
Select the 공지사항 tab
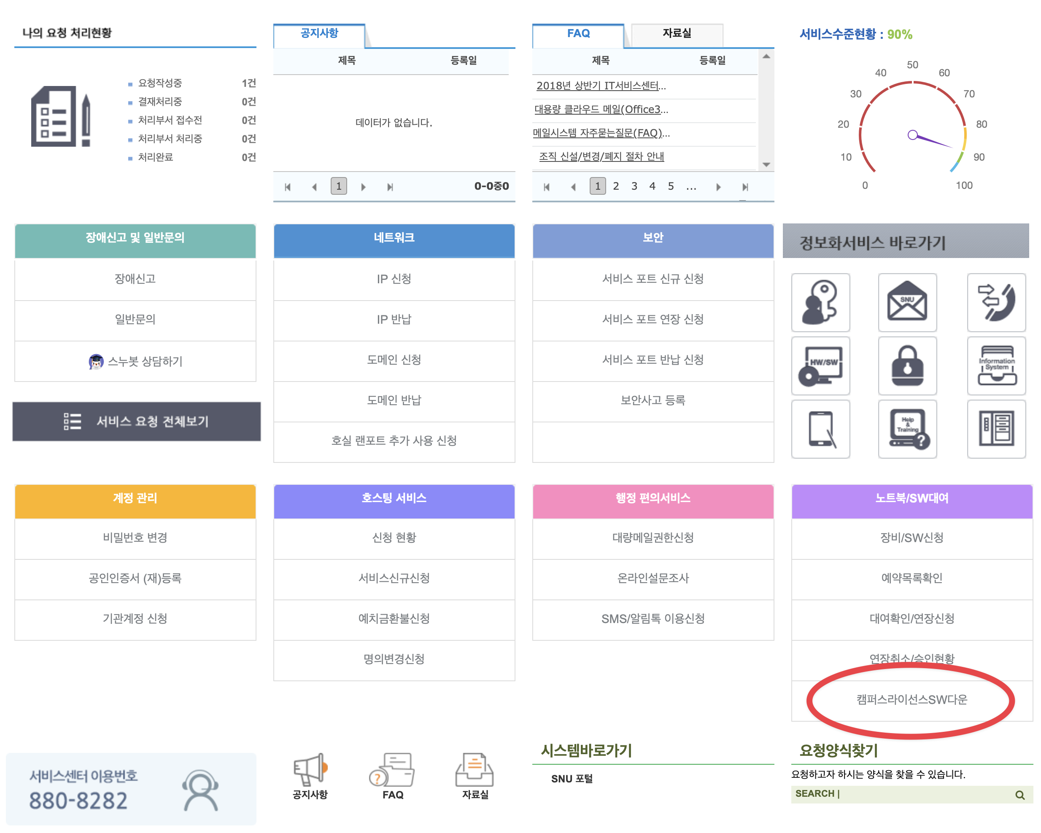point(319,35)
